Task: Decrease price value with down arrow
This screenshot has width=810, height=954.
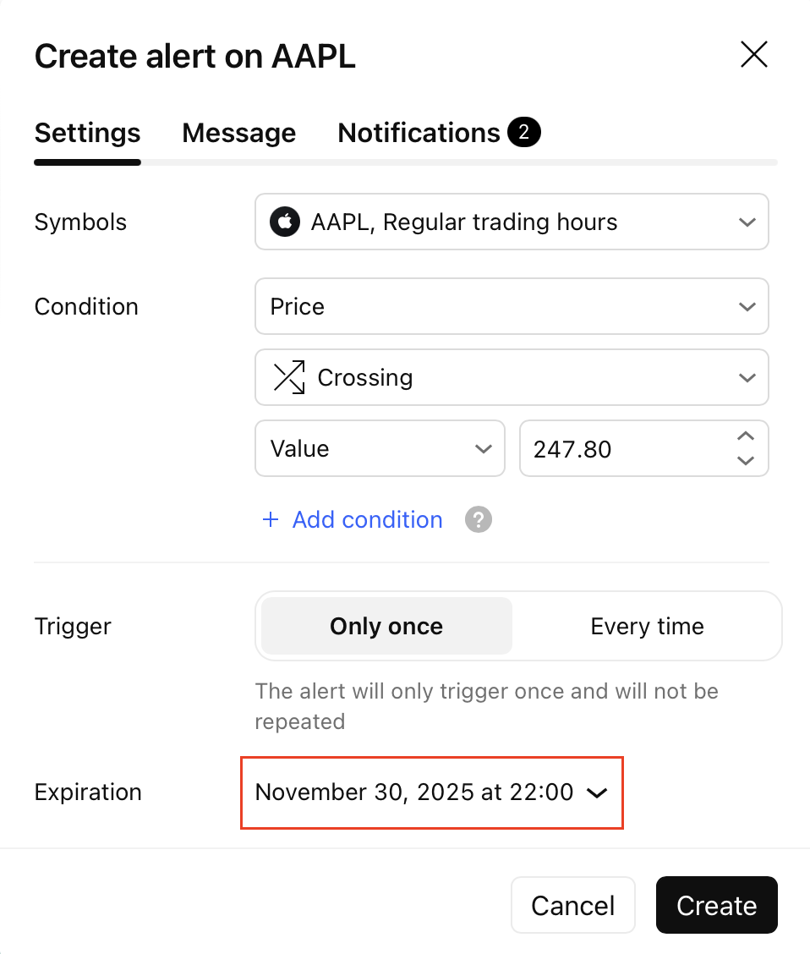Action: pos(745,461)
